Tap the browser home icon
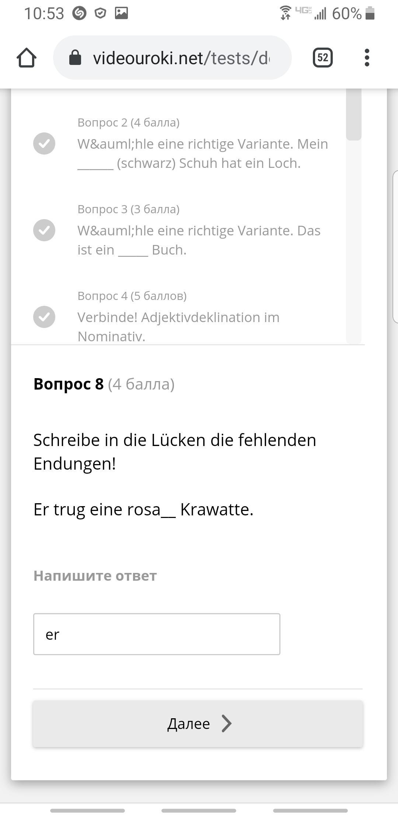Image resolution: width=398 pixels, height=819 pixels. tap(27, 58)
